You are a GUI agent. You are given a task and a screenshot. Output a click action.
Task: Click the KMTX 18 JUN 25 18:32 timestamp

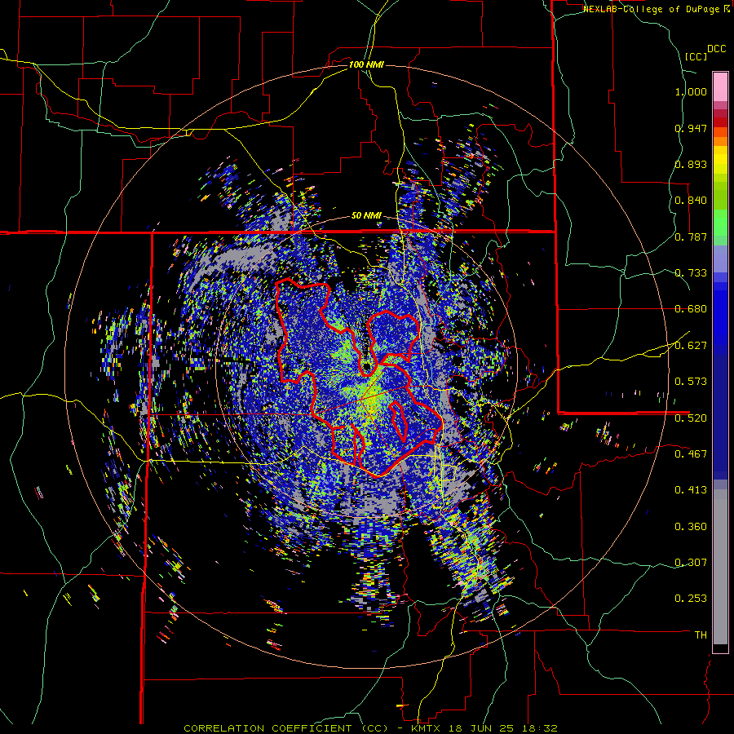pos(484,728)
